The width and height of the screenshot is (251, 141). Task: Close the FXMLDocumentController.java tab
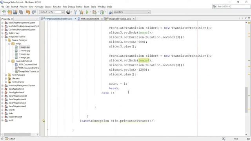[75, 19]
